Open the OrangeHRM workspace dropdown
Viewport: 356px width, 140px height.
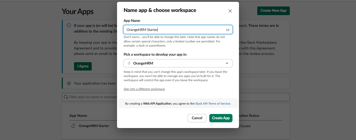[x=178, y=63]
